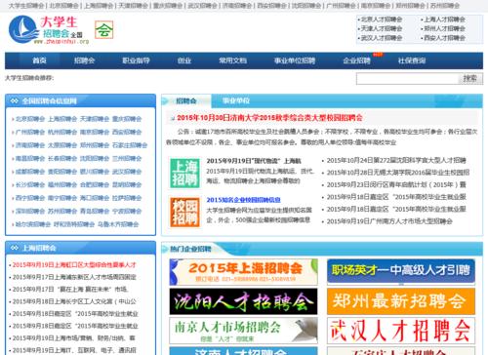The width and height of the screenshot is (488, 355).
Task: Open the 2015年9月19日"现代物流" 上海航 title
Action: coord(254,161)
